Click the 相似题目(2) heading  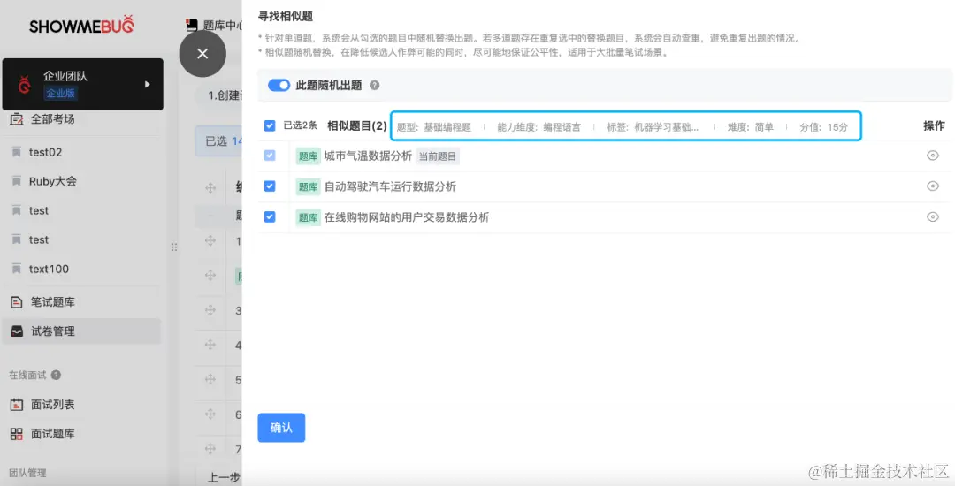point(357,125)
